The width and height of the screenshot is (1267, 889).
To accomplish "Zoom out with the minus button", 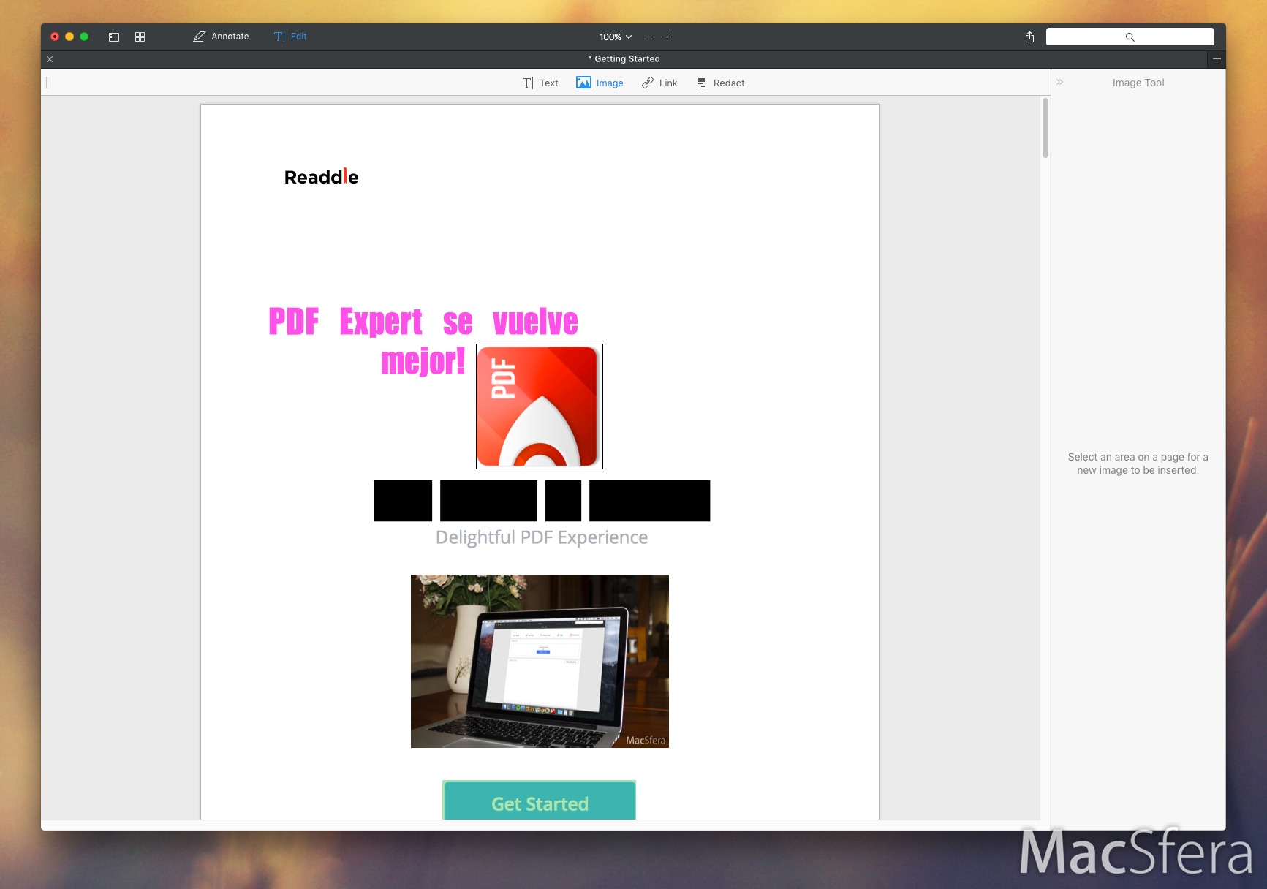I will click(650, 37).
